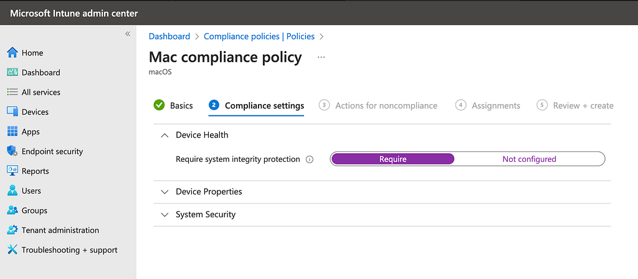Screen dimensions: 638x279
Task: Click the macOS platform label
Action: [x=160, y=72]
